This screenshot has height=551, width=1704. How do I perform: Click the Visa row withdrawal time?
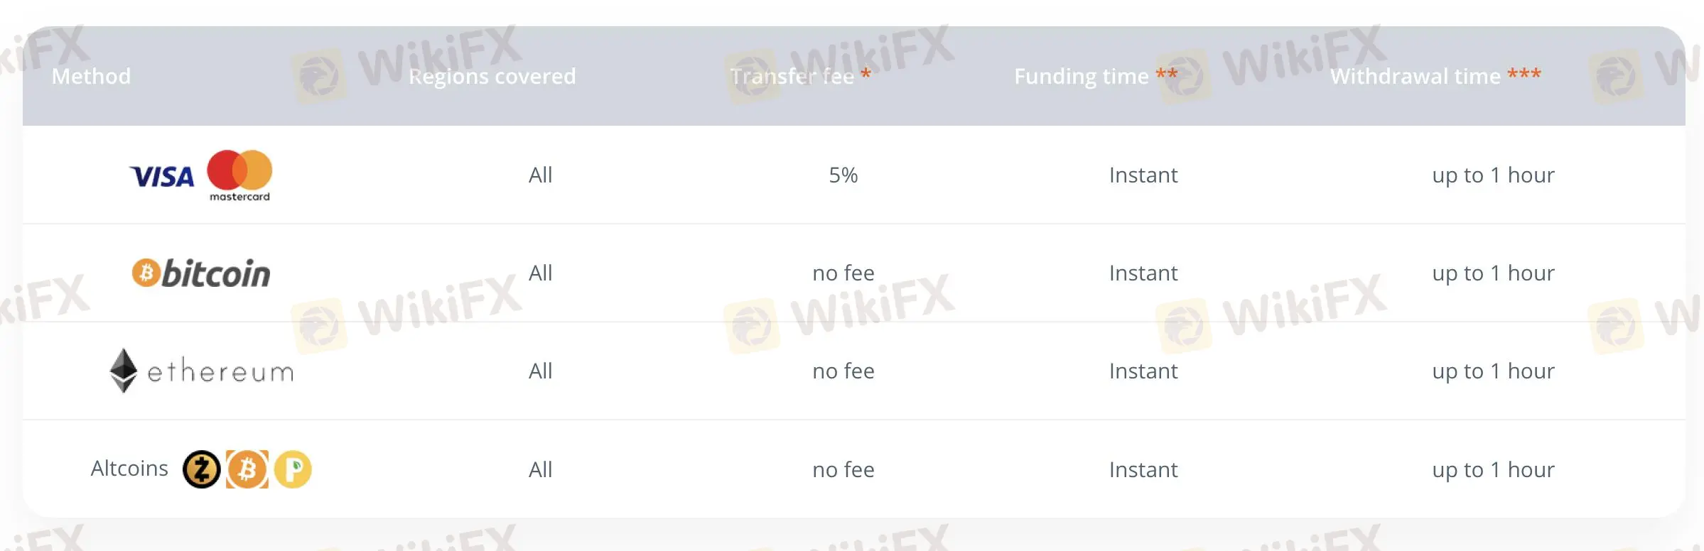point(1493,175)
